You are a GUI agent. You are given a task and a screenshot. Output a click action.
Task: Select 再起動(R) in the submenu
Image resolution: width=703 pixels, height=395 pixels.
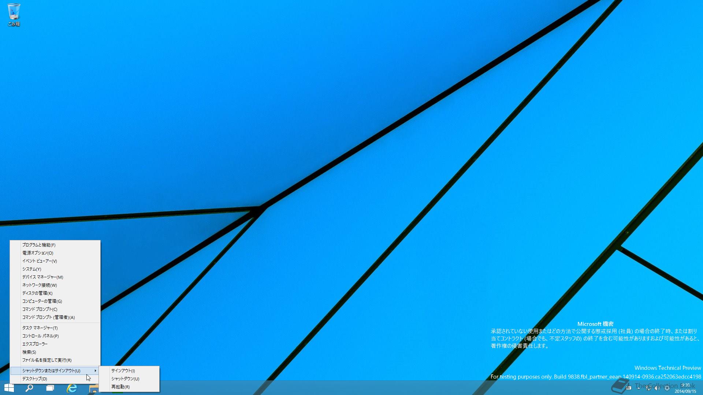(x=129, y=387)
